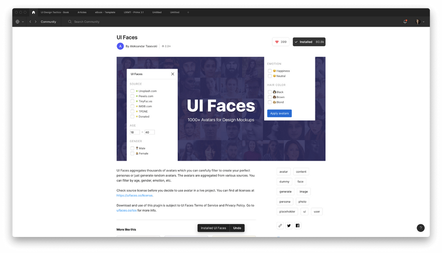Tick the Happiness emotion checkbox in preview

pyautogui.click(x=270, y=71)
